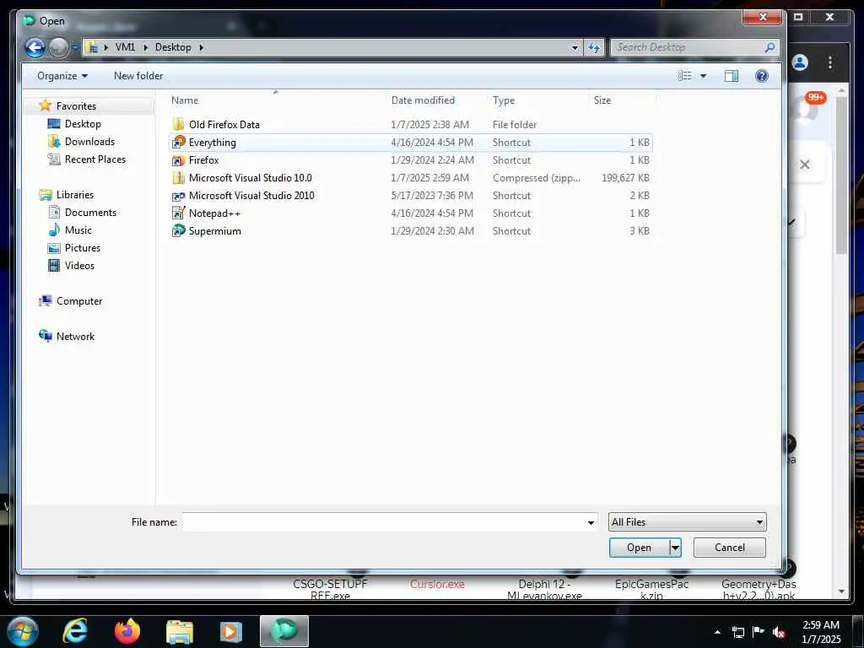
Task: Click the File name input field
Action: pyautogui.click(x=384, y=522)
